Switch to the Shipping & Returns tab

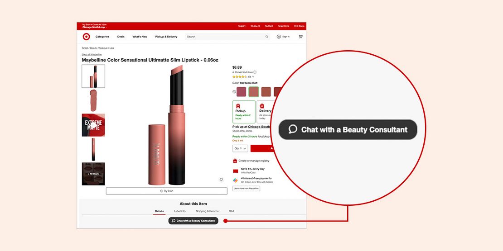pyautogui.click(x=207, y=211)
